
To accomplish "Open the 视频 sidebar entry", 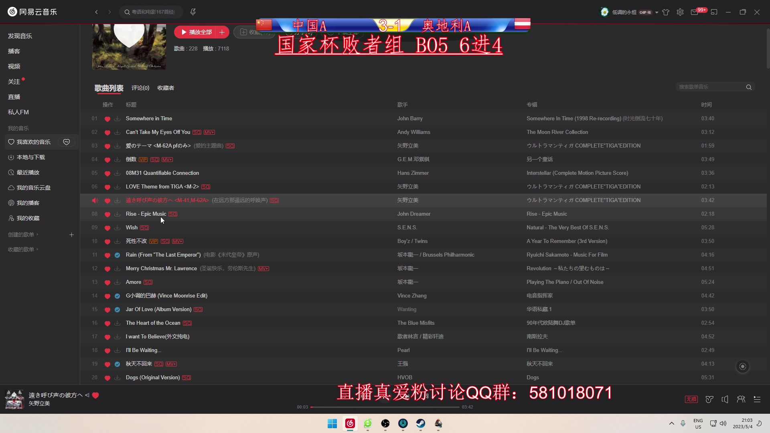I will pos(14,67).
